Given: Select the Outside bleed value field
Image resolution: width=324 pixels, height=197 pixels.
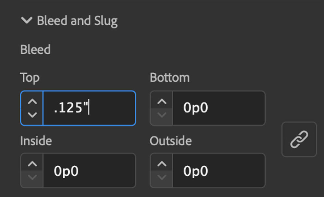Looking at the screenshot, I should click(x=219, y=171).
